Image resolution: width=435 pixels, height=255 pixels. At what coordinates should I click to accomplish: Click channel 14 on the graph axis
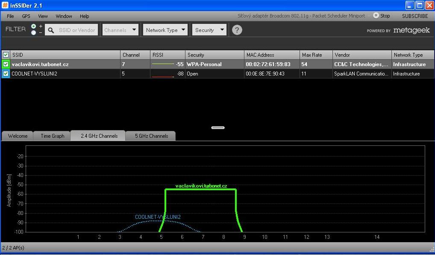[376, 237]
